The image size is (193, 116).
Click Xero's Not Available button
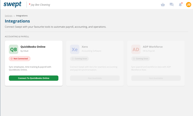[95, 78]
